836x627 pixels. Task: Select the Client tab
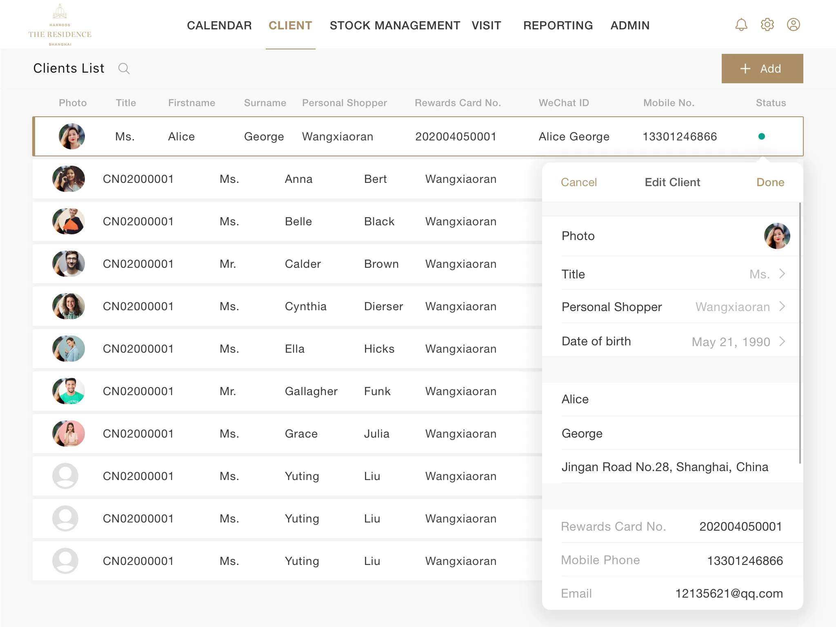290,25
